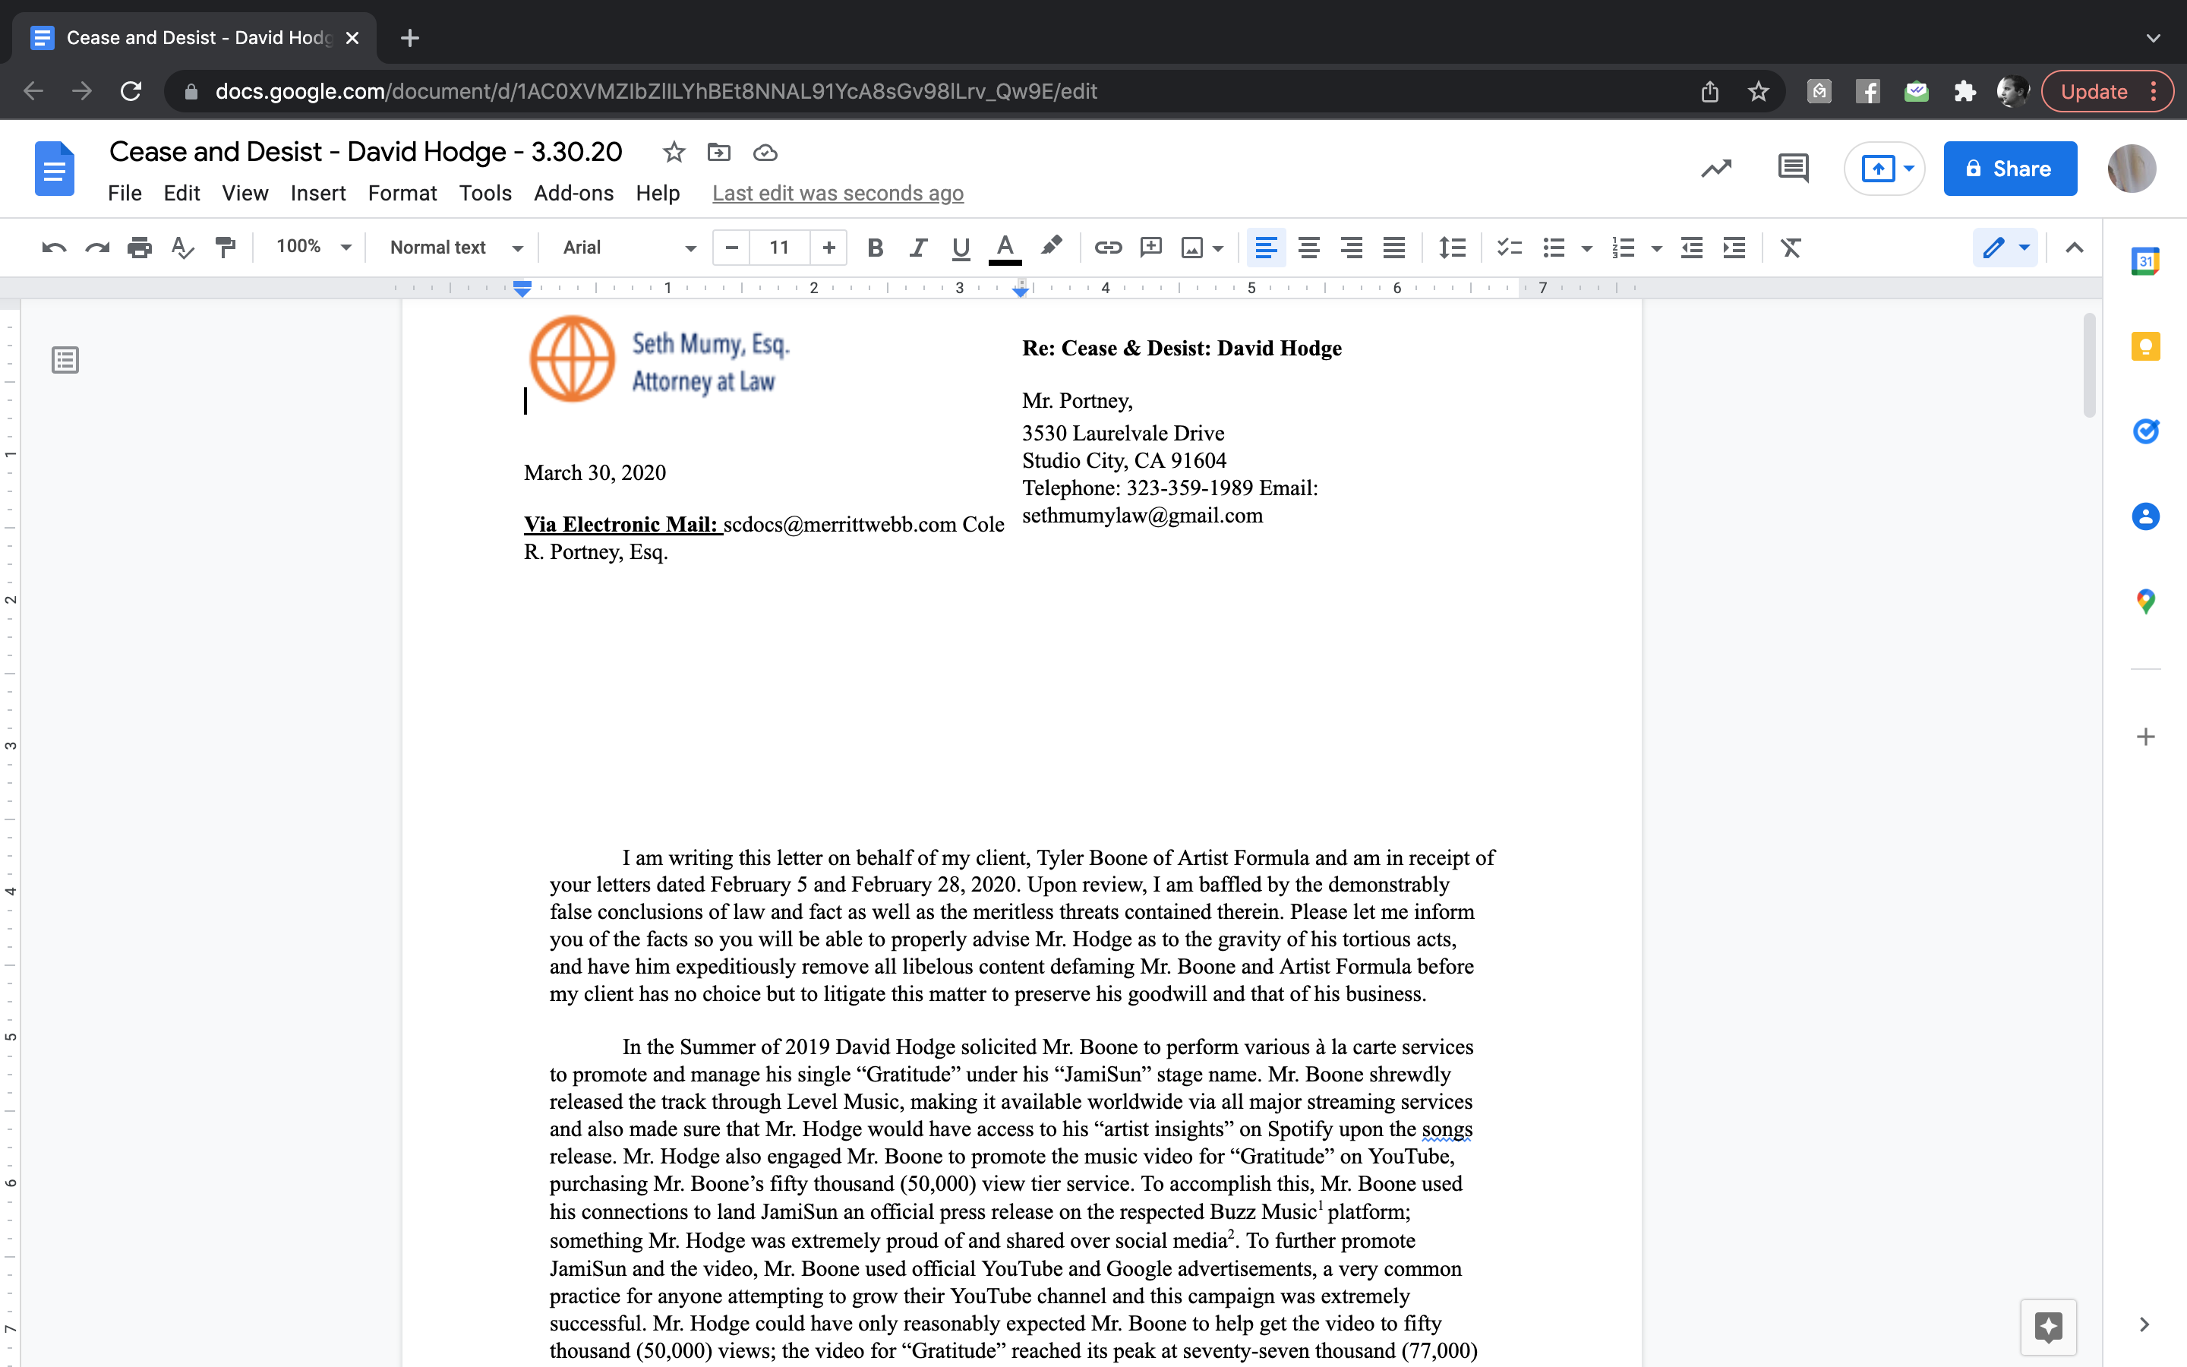Expand image options dropdown arrow
Image resolution: width=2187 pixels, height=1367 pixels.
(1218, 248)
